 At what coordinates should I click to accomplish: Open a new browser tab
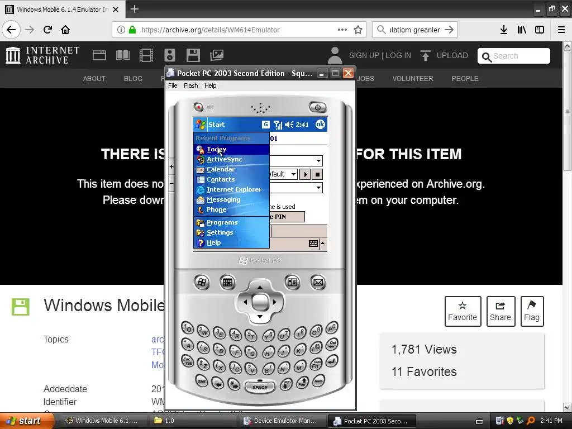point(134,9)
